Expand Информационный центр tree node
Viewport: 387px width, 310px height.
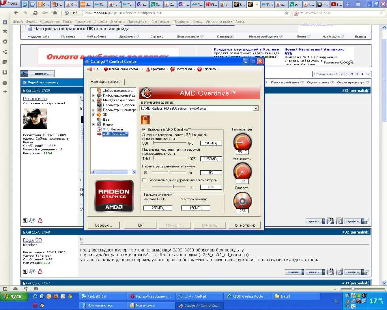tap(94, 95)
